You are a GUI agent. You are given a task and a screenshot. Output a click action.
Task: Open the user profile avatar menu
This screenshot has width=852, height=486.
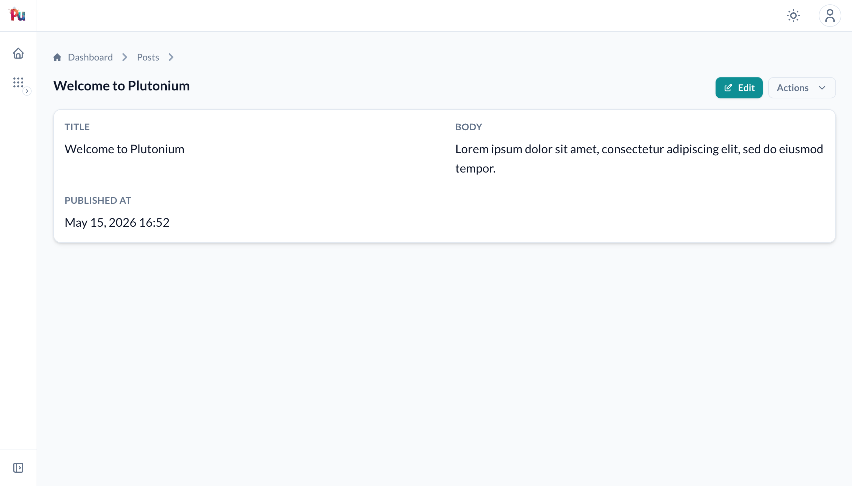(830, 16)
